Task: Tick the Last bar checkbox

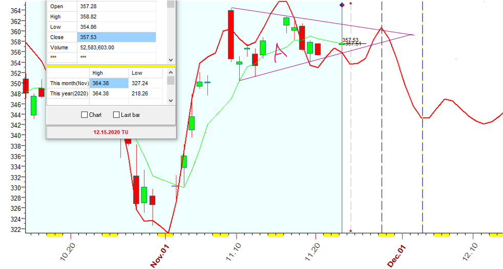Action: coord(116,115)
